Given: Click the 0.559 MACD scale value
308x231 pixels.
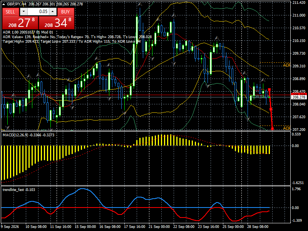Looking at the screenshot, I should (296, 134).
